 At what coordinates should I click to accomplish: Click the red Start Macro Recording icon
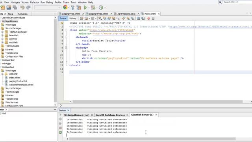point(149,19)
